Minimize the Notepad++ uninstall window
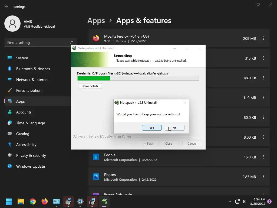Screen dimensions: 277x208 (175, 48)
